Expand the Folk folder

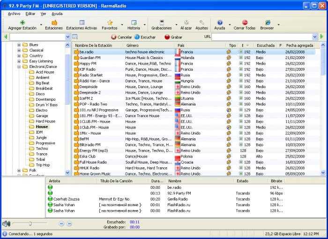pyautogui.click(x=19, y=171)
